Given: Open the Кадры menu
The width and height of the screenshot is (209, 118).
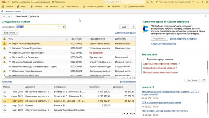Looking at the screenshot, I should 22,7.
